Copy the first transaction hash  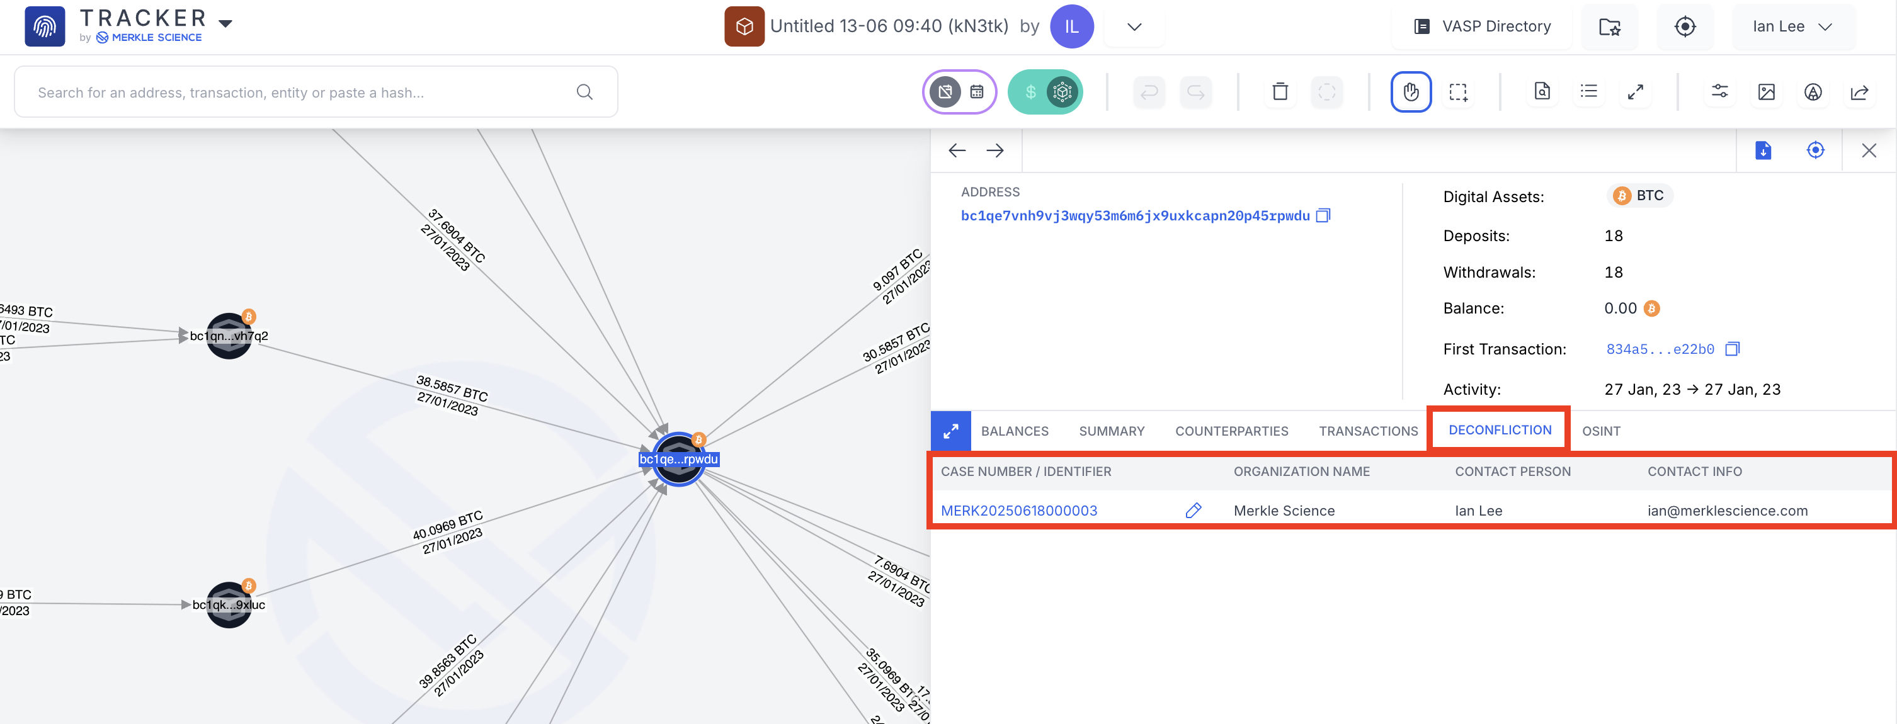click(x=1732, y=349)
